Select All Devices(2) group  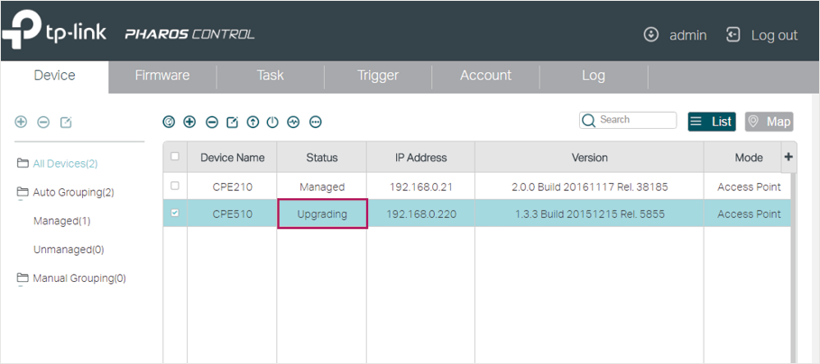[65, 164]
